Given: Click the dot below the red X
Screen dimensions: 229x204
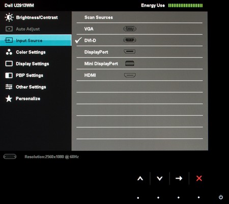Looking at the screenshot, I should pos(198,197).
